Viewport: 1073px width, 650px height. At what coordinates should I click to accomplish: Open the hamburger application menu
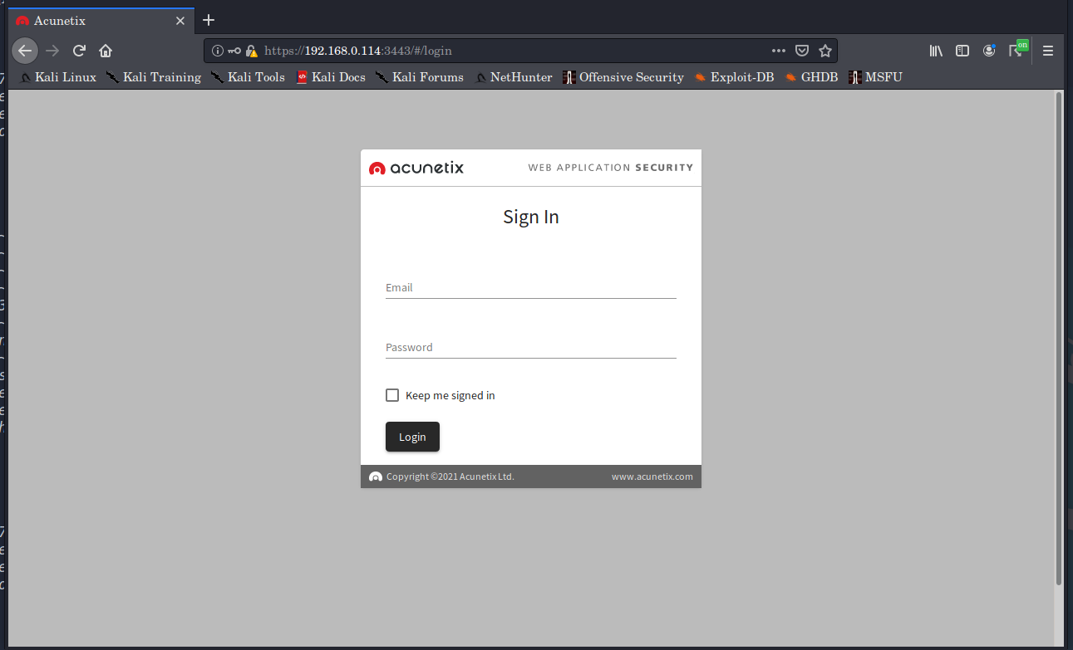pos(1048,51)
